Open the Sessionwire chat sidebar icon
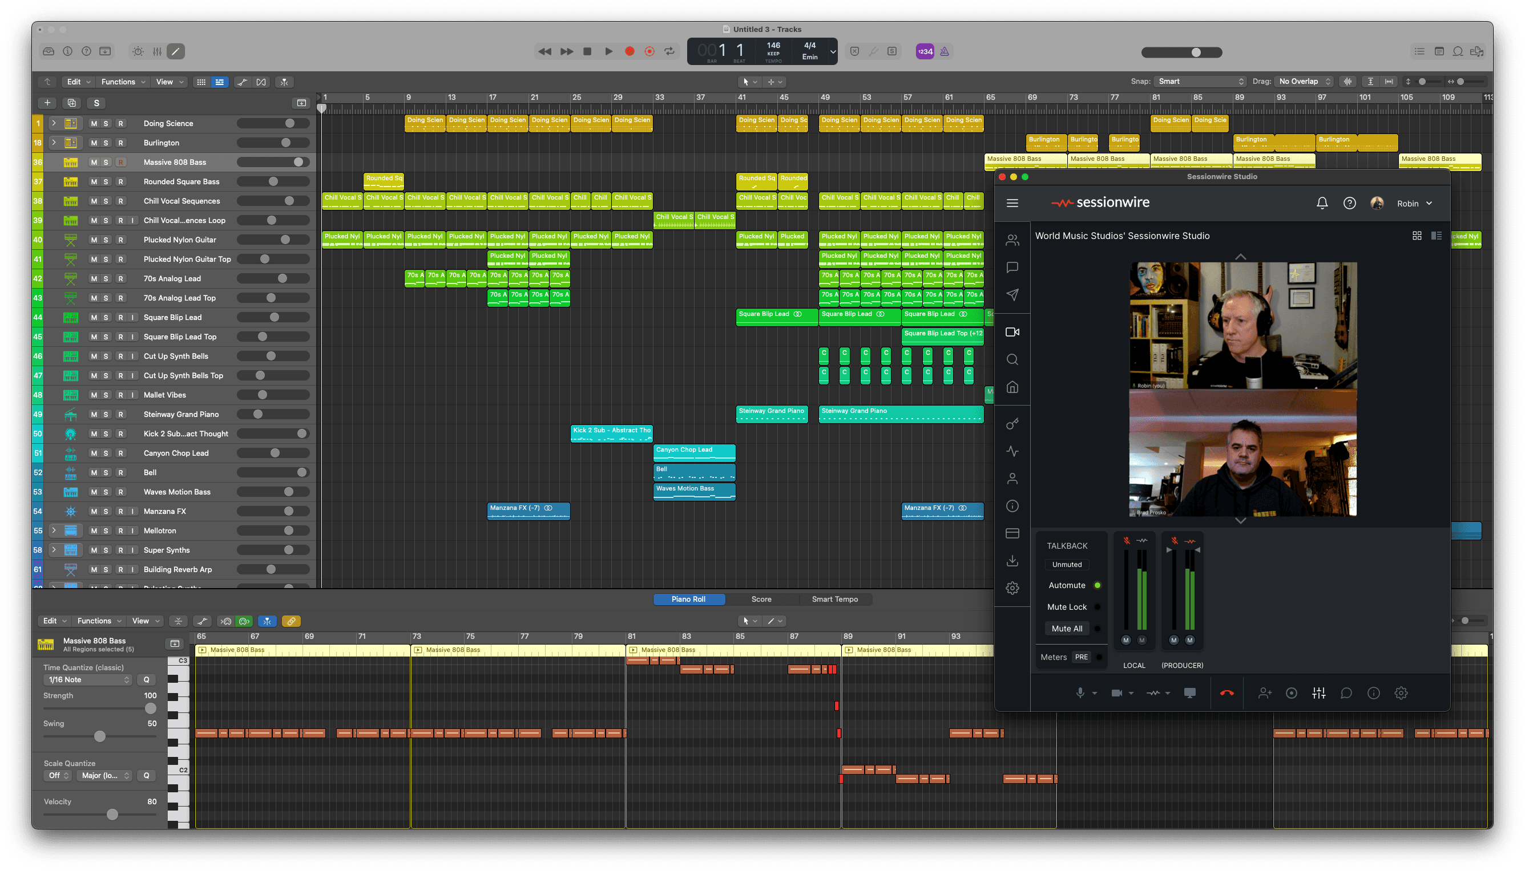The width and height of the screenshot is (1525, 871). point(1012,268)
